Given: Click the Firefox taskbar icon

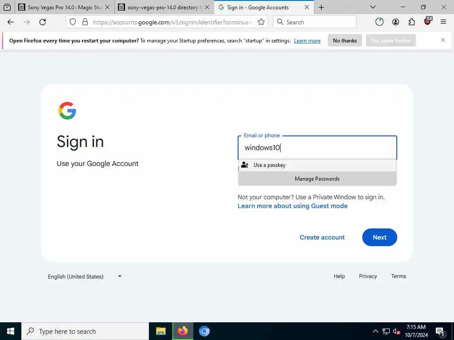Looking at the screenshot, I should (183, 331).
